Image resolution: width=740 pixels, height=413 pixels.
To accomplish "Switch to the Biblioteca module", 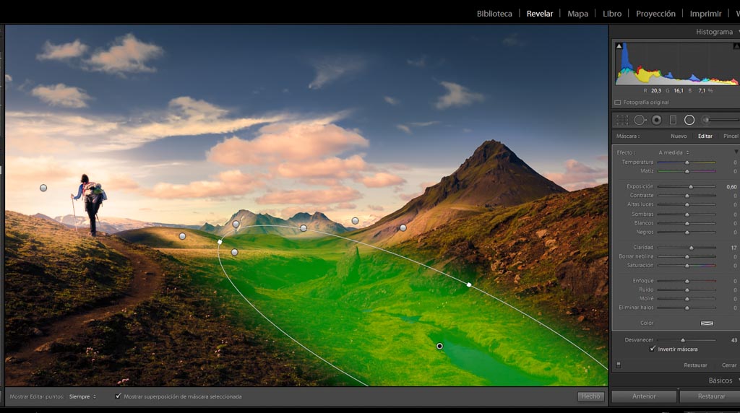I will tap(494, 14).
